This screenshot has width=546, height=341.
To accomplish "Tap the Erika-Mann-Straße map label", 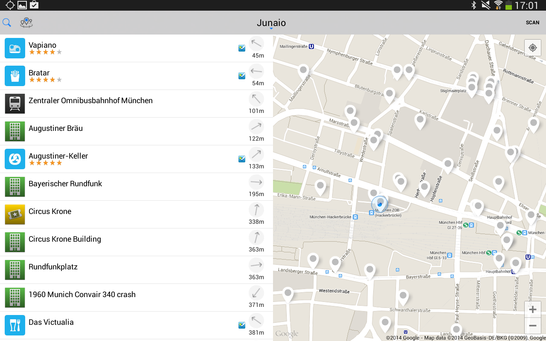I will point(296,197).
